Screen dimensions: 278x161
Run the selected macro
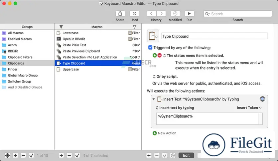(x=189, y=14)
